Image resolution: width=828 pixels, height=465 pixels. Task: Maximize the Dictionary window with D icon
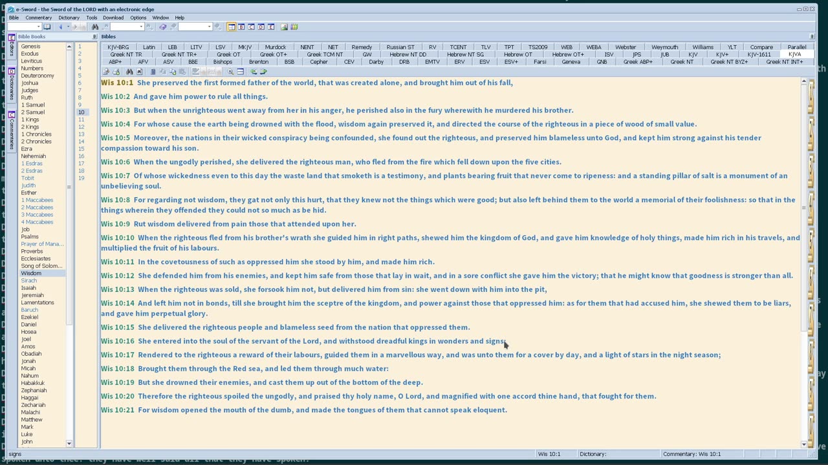tap(261, 26)
